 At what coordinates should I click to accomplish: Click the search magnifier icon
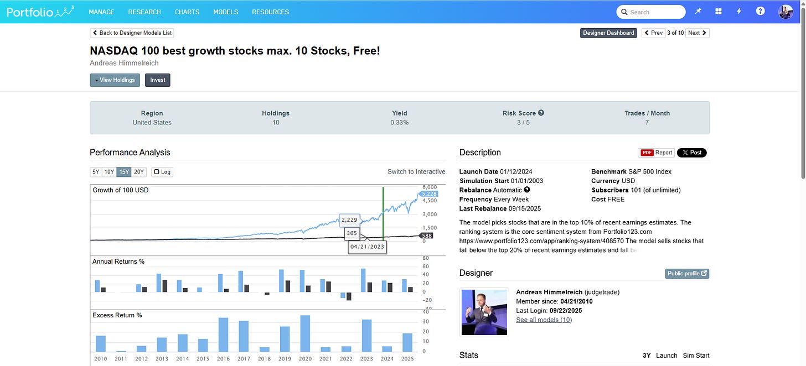click(x=624, y=12)
